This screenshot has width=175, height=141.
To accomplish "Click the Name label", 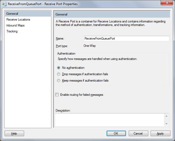I will 60,39.
